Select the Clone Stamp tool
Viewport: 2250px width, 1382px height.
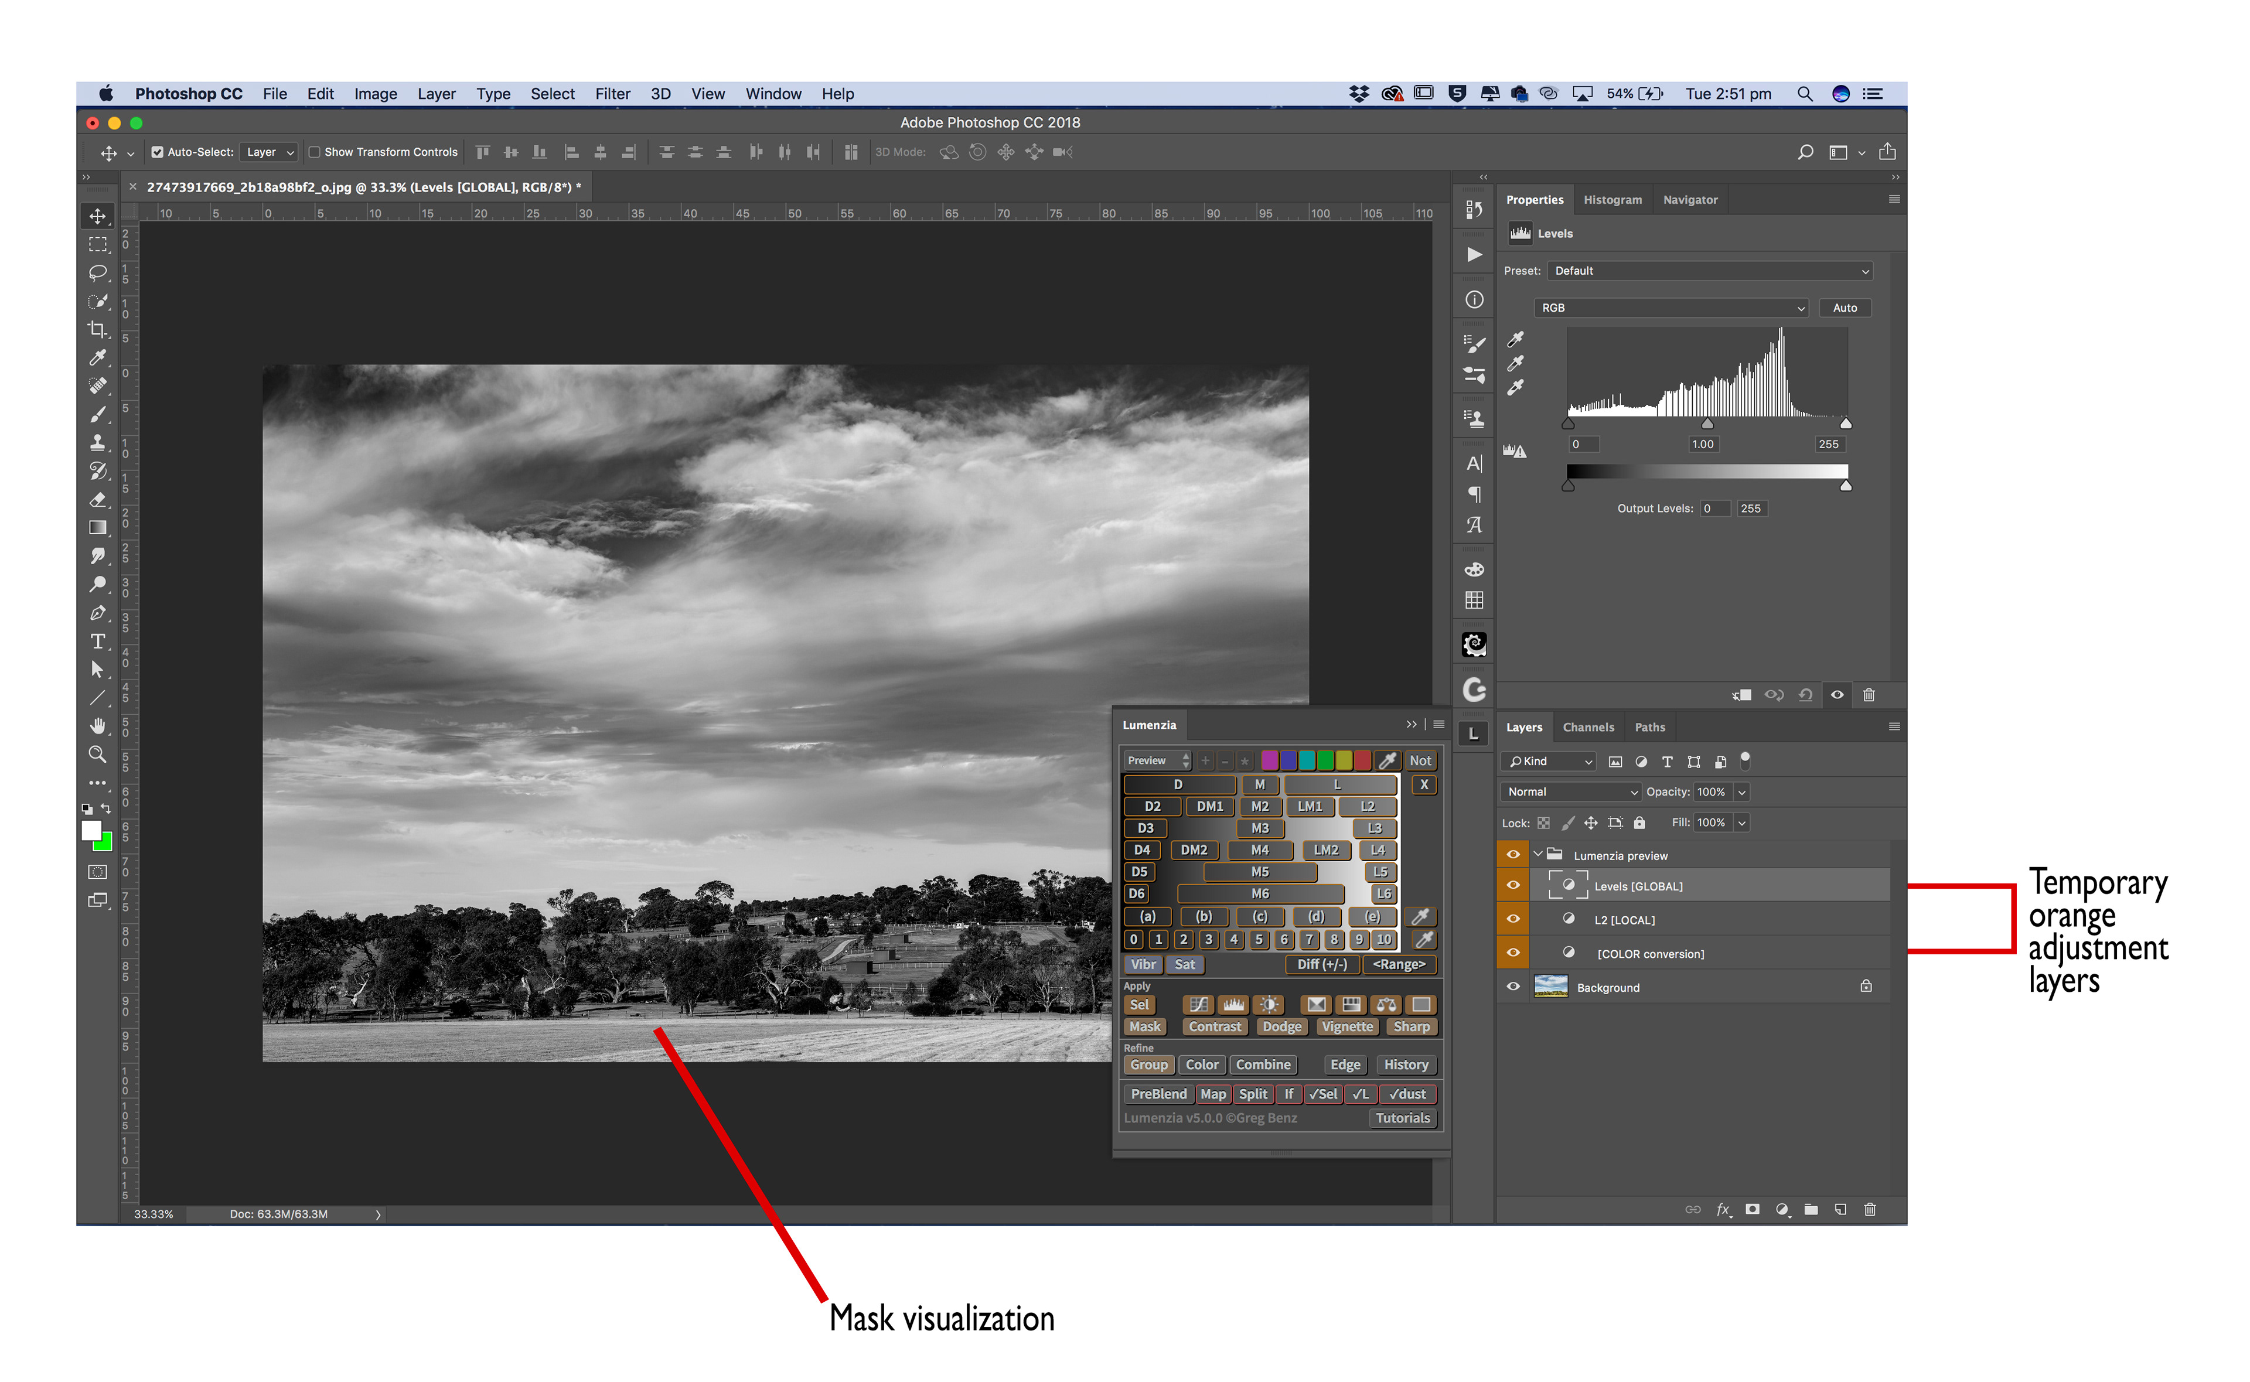click(98, 443)
